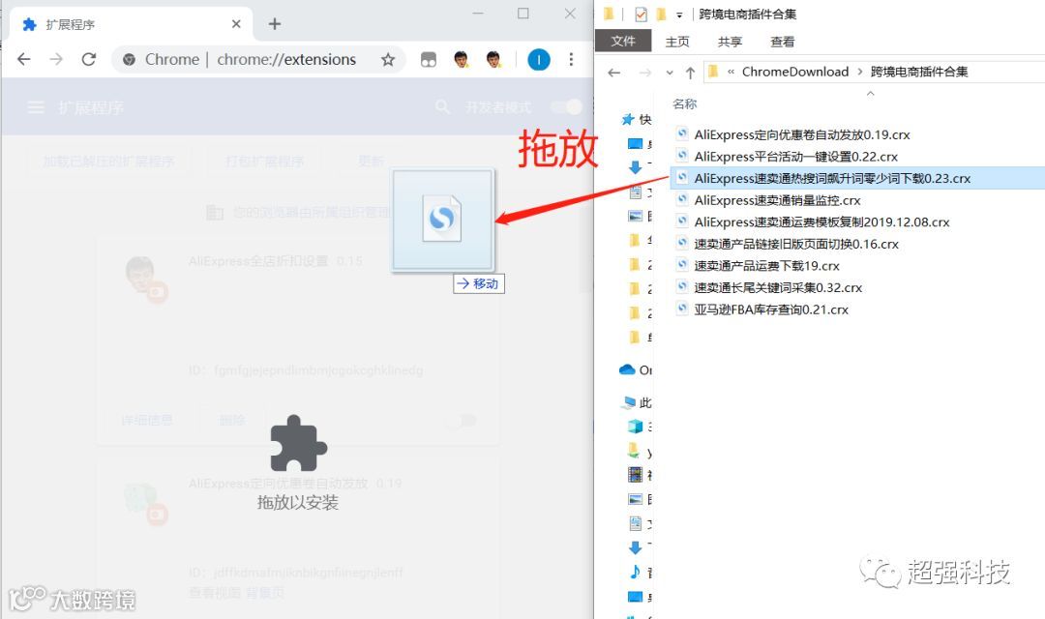Open the Music note icon in the navigation pane
The width and height of the screenshot is (1045, 619).
click(635, 571)
